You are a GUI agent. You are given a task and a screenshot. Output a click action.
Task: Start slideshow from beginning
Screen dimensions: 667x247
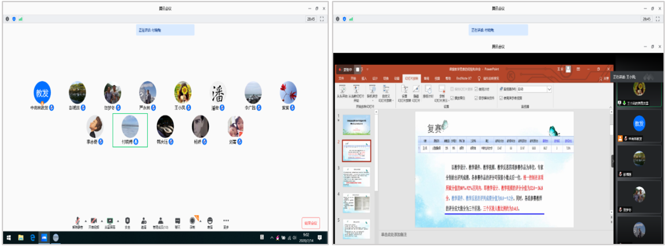(x=342, y=92)
